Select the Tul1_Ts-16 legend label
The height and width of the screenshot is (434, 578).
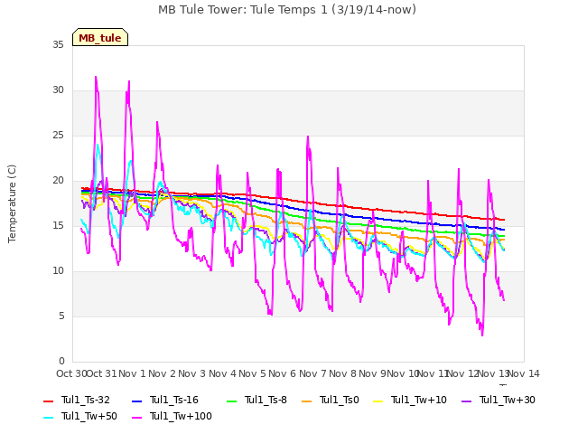tap(174, 400)
